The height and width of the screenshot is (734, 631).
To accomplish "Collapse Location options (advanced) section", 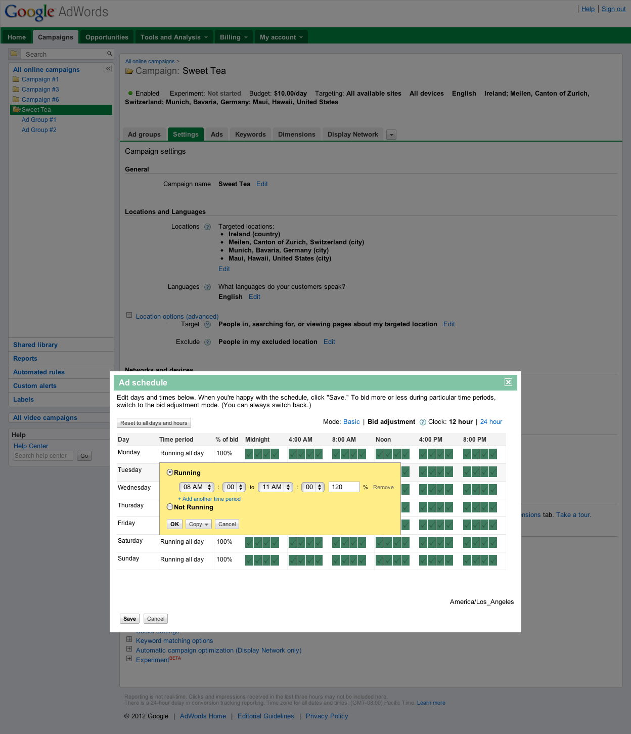I will click(129, 315).
